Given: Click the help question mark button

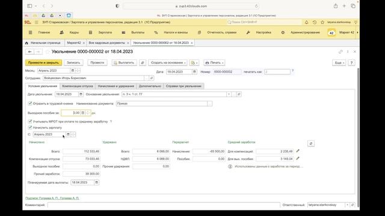Looking at the screenshot, I should click(351, 62).
